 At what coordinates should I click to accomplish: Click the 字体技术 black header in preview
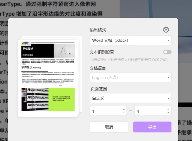tap(38, 51)
